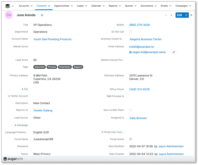The height and width of the screenshot is (165, 198).
Task: Add a Fax number field
Action: coord(25,89)
